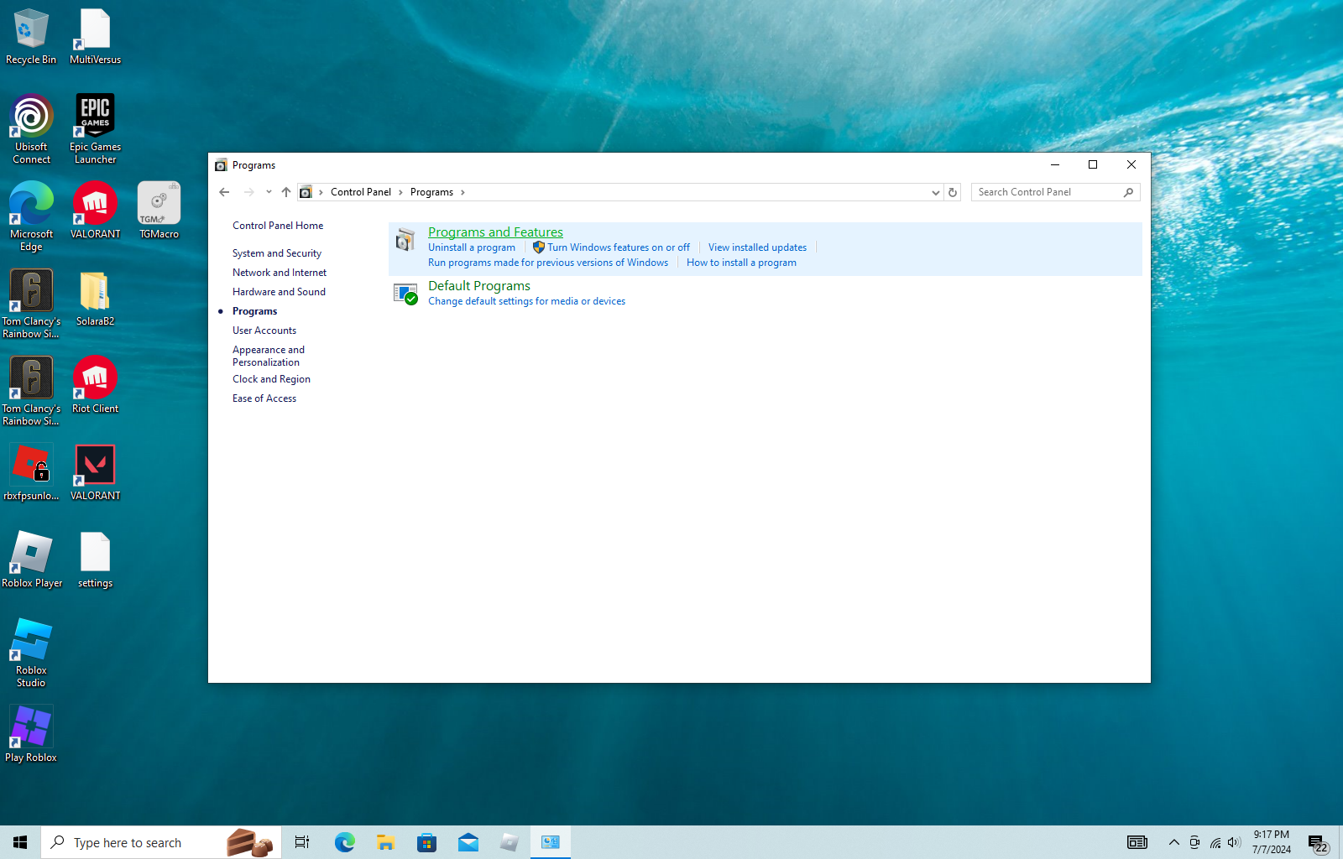Click the Search Control Panel field
Image resolution: width=1343 pixels, height=859 pixels.
click(x=1048, y=192)
